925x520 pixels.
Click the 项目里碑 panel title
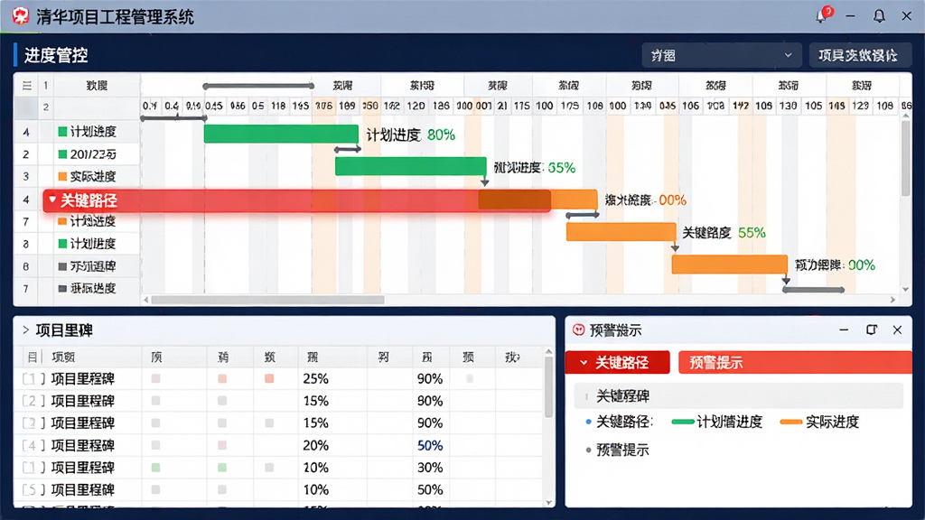[x=64, y=330]
